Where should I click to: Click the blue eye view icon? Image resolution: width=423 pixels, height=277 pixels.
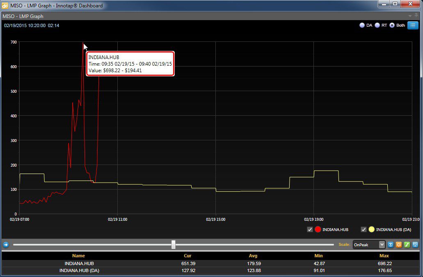390,245
